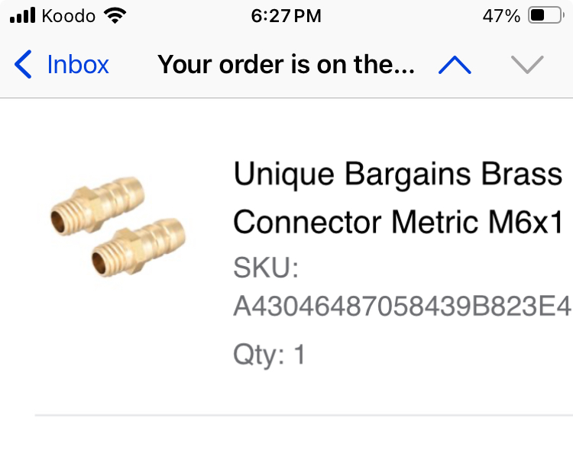The height and width of the screenshot is (459, 573).
Task: Tap the lower brass fitting in photo
Action: tap(138, 247)
